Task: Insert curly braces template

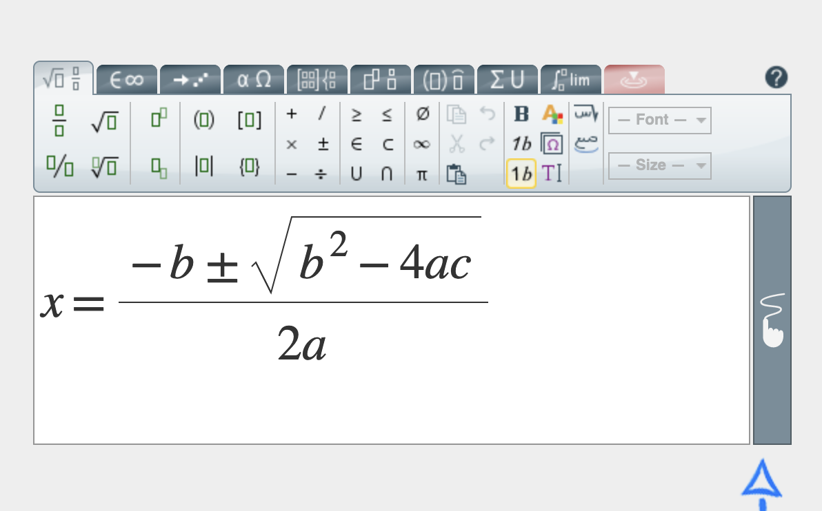Action: pos(249,167)
